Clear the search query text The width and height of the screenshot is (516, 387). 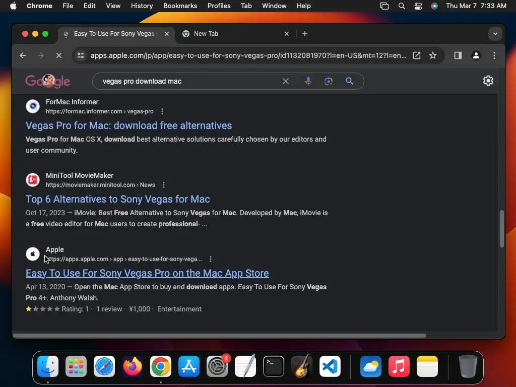[285, 81]
